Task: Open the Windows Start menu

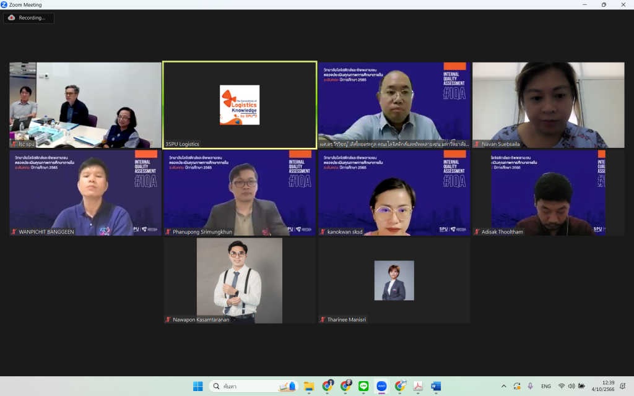Action: tap(198, 386)
